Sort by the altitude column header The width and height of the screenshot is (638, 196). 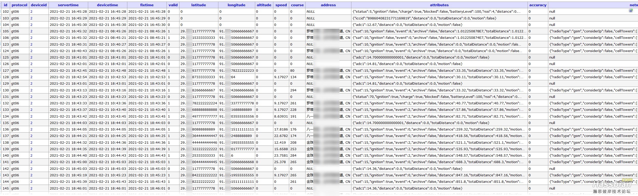pos(264,5)
